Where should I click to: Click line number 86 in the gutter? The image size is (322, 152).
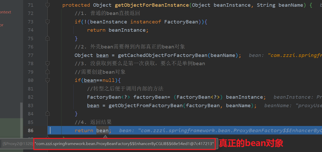click(x=30, y=131)
